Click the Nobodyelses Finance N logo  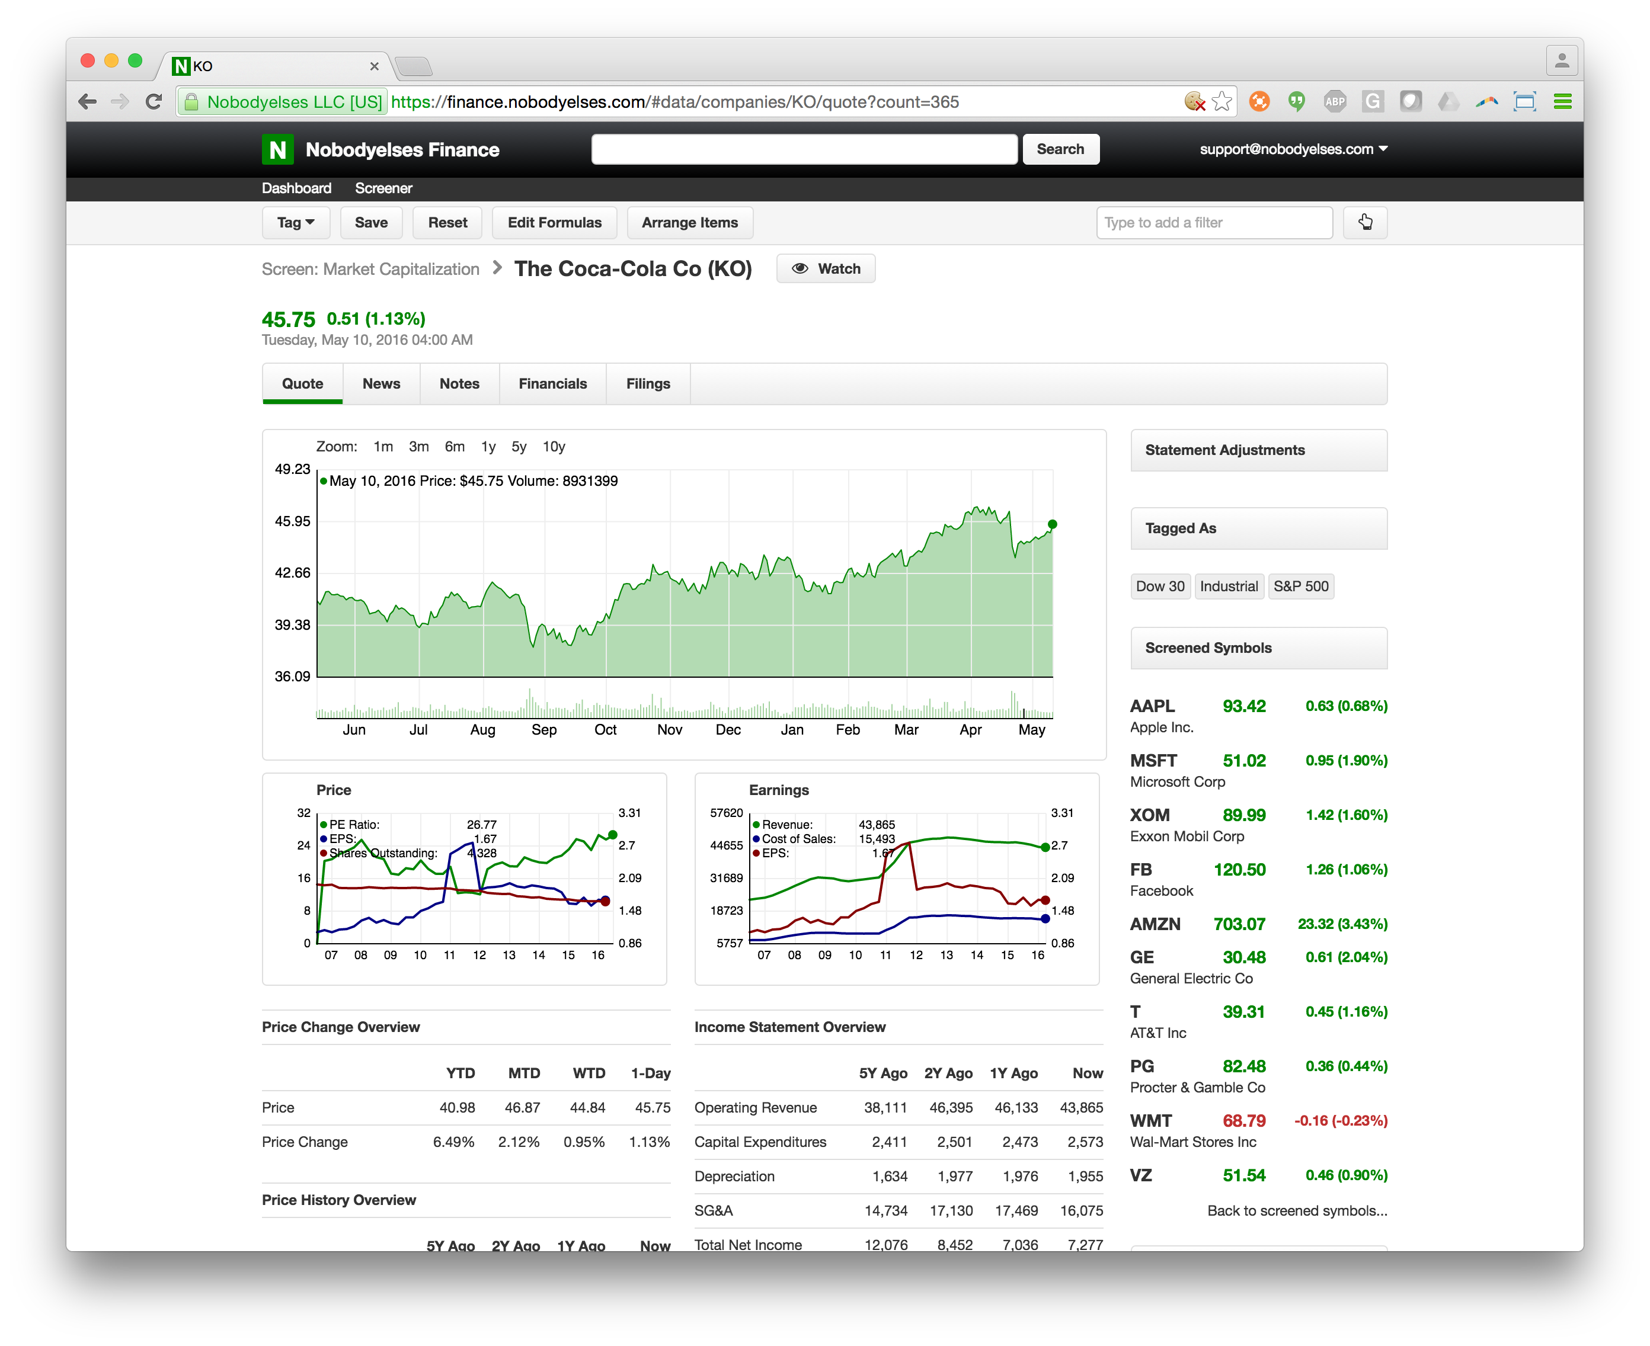[278, 150]
